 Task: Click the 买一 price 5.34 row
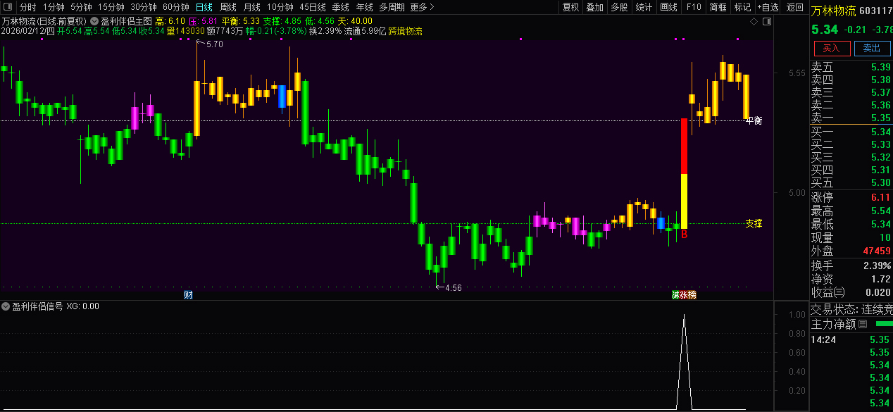pyautogui.click(x=851, y=132)
